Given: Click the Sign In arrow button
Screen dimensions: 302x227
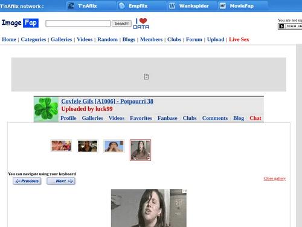Looking at the screenshot, I should click(290, 26).
